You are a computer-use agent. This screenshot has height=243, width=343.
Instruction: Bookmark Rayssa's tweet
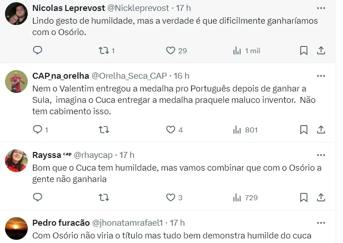click(x=303, y=197)
